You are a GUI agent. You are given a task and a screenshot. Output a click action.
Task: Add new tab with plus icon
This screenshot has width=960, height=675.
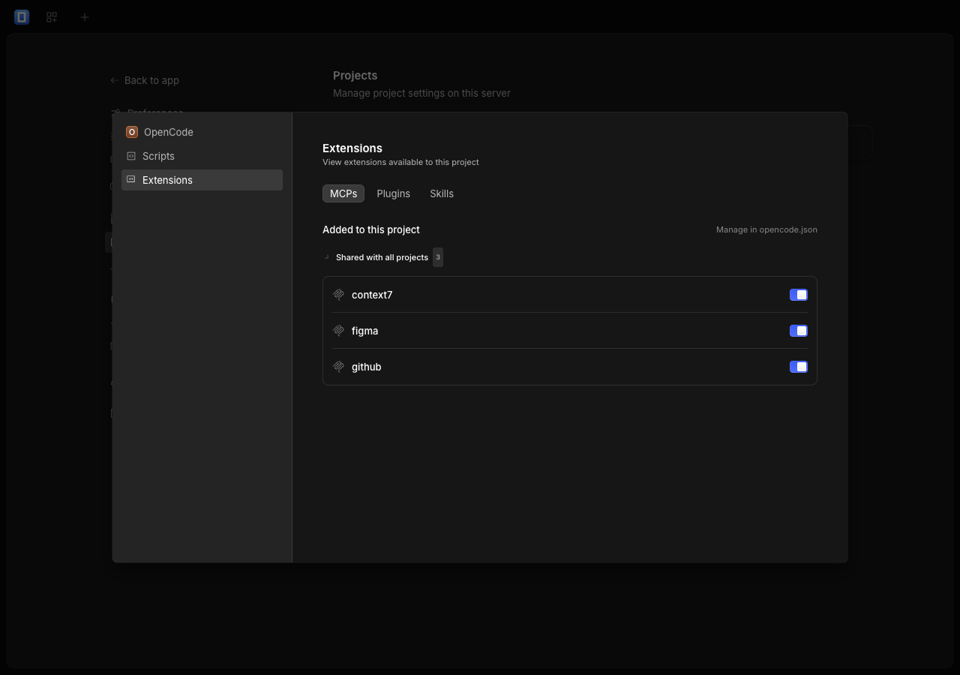[85, 16]
